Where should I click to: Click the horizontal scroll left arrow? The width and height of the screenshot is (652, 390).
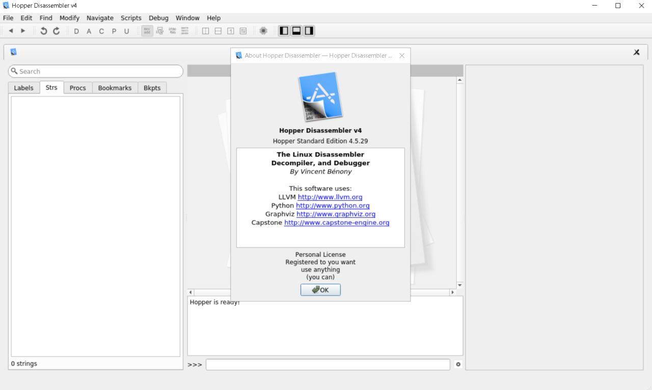[191, 292]
